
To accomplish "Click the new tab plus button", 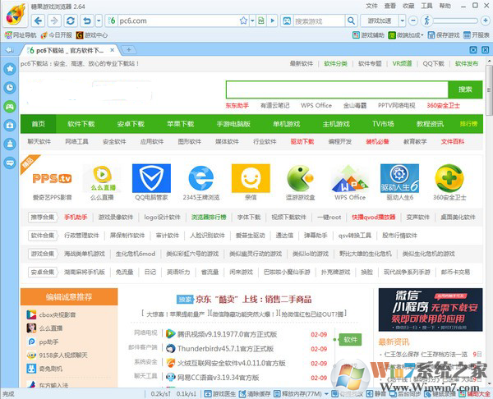I will (x=128, y=49).
